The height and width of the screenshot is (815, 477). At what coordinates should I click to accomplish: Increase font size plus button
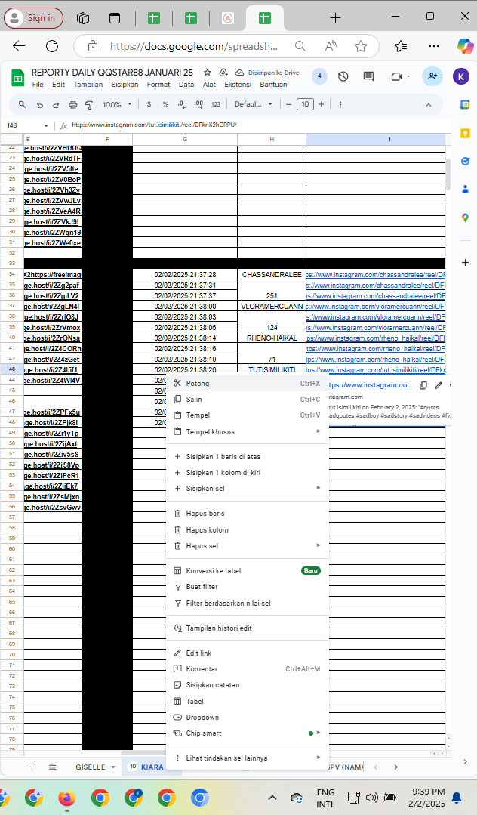click(x=321, y=104)
